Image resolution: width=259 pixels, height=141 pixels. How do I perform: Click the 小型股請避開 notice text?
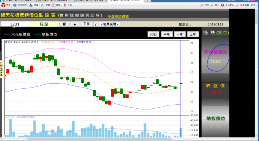118,17
